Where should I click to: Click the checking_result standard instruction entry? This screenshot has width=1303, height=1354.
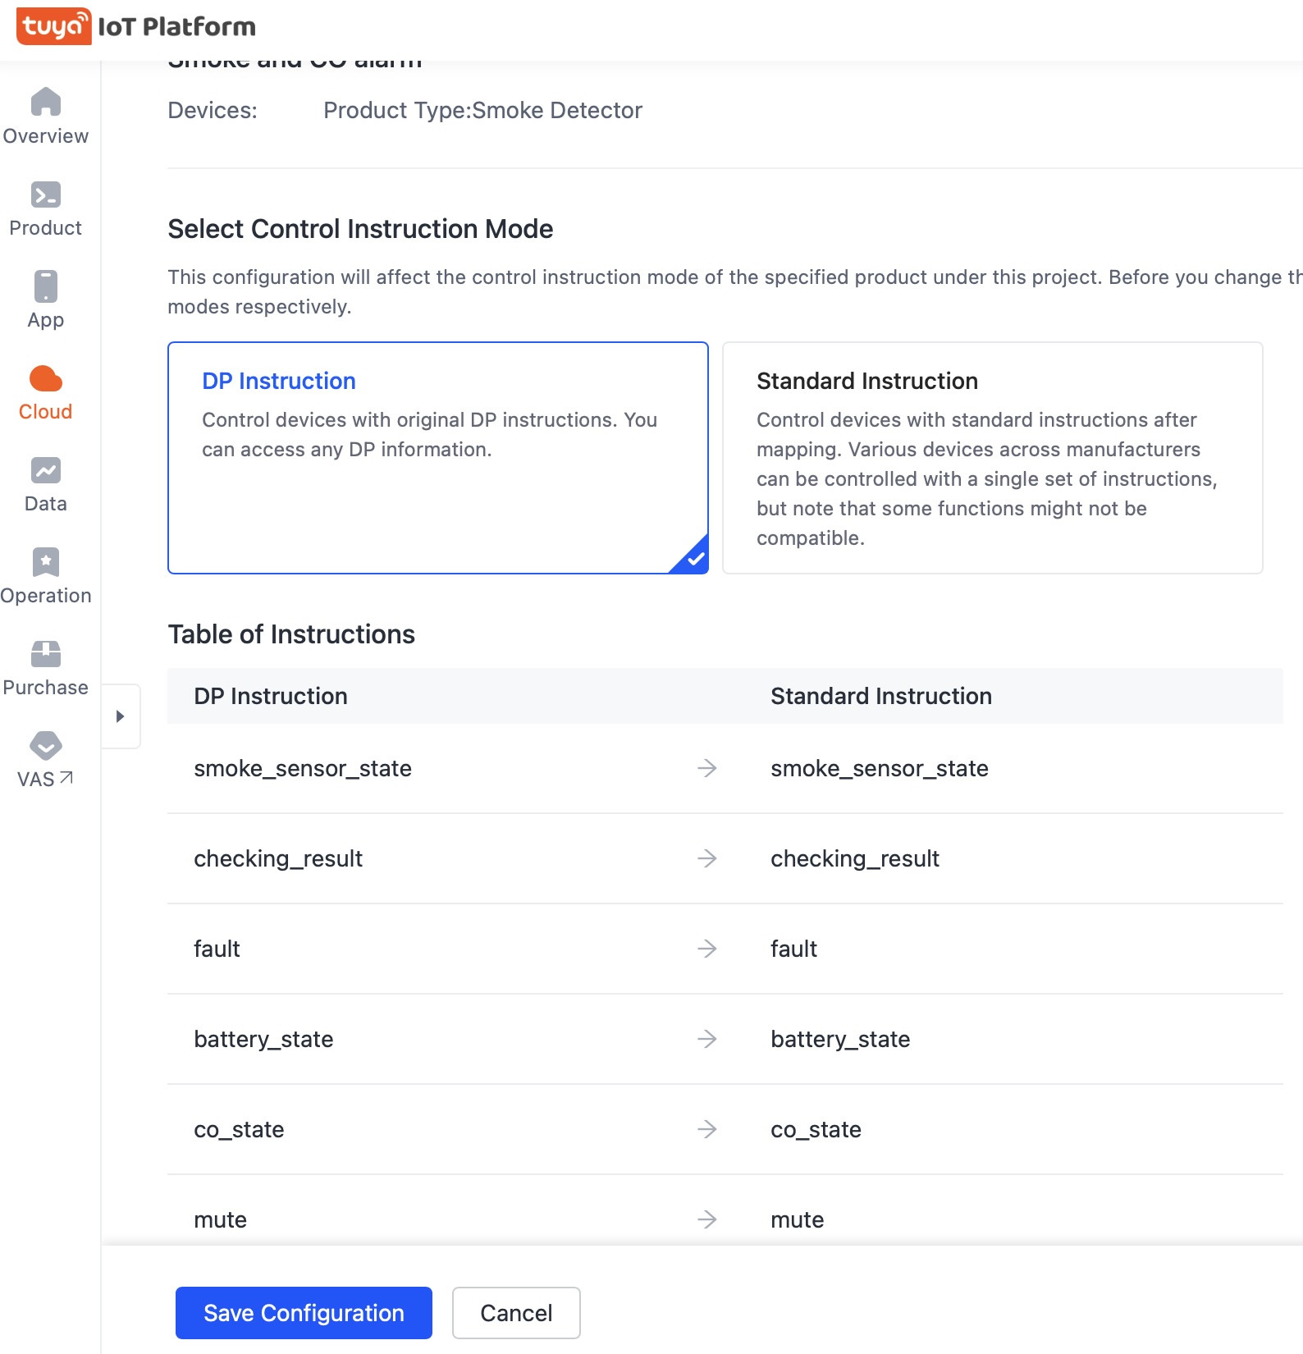(x=854, y=858)
